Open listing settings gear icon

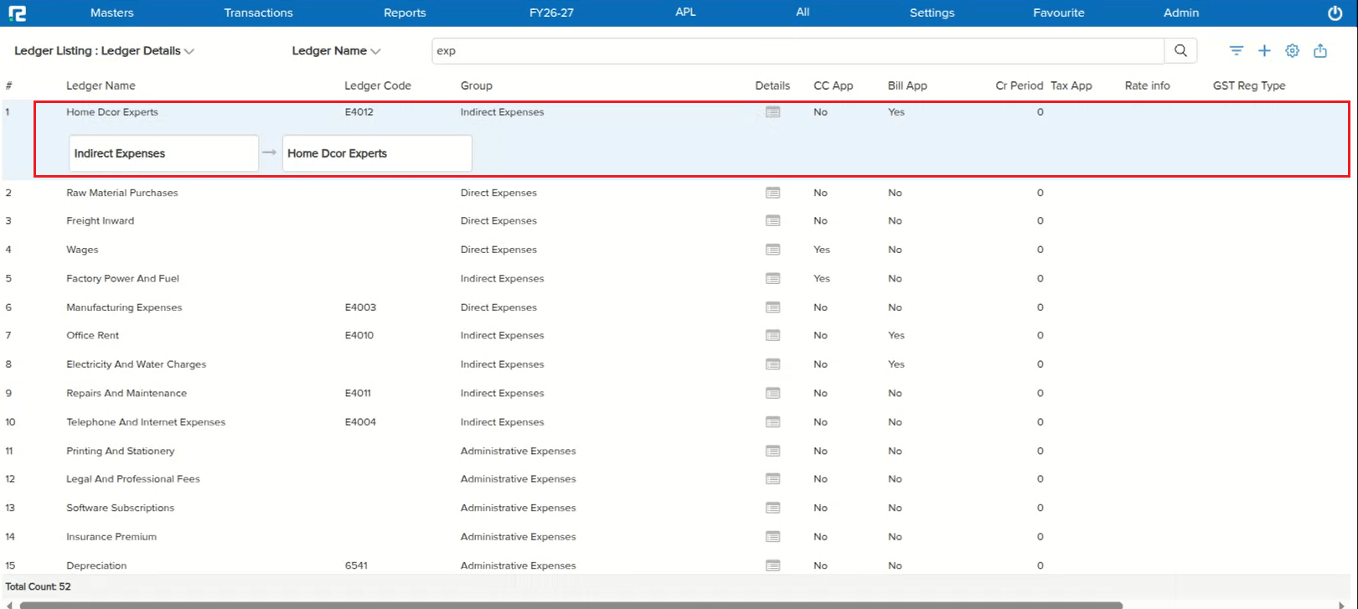[1293, 50]
